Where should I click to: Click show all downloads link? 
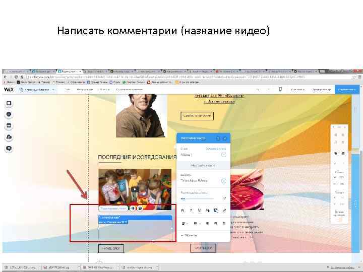pos(342,267)
